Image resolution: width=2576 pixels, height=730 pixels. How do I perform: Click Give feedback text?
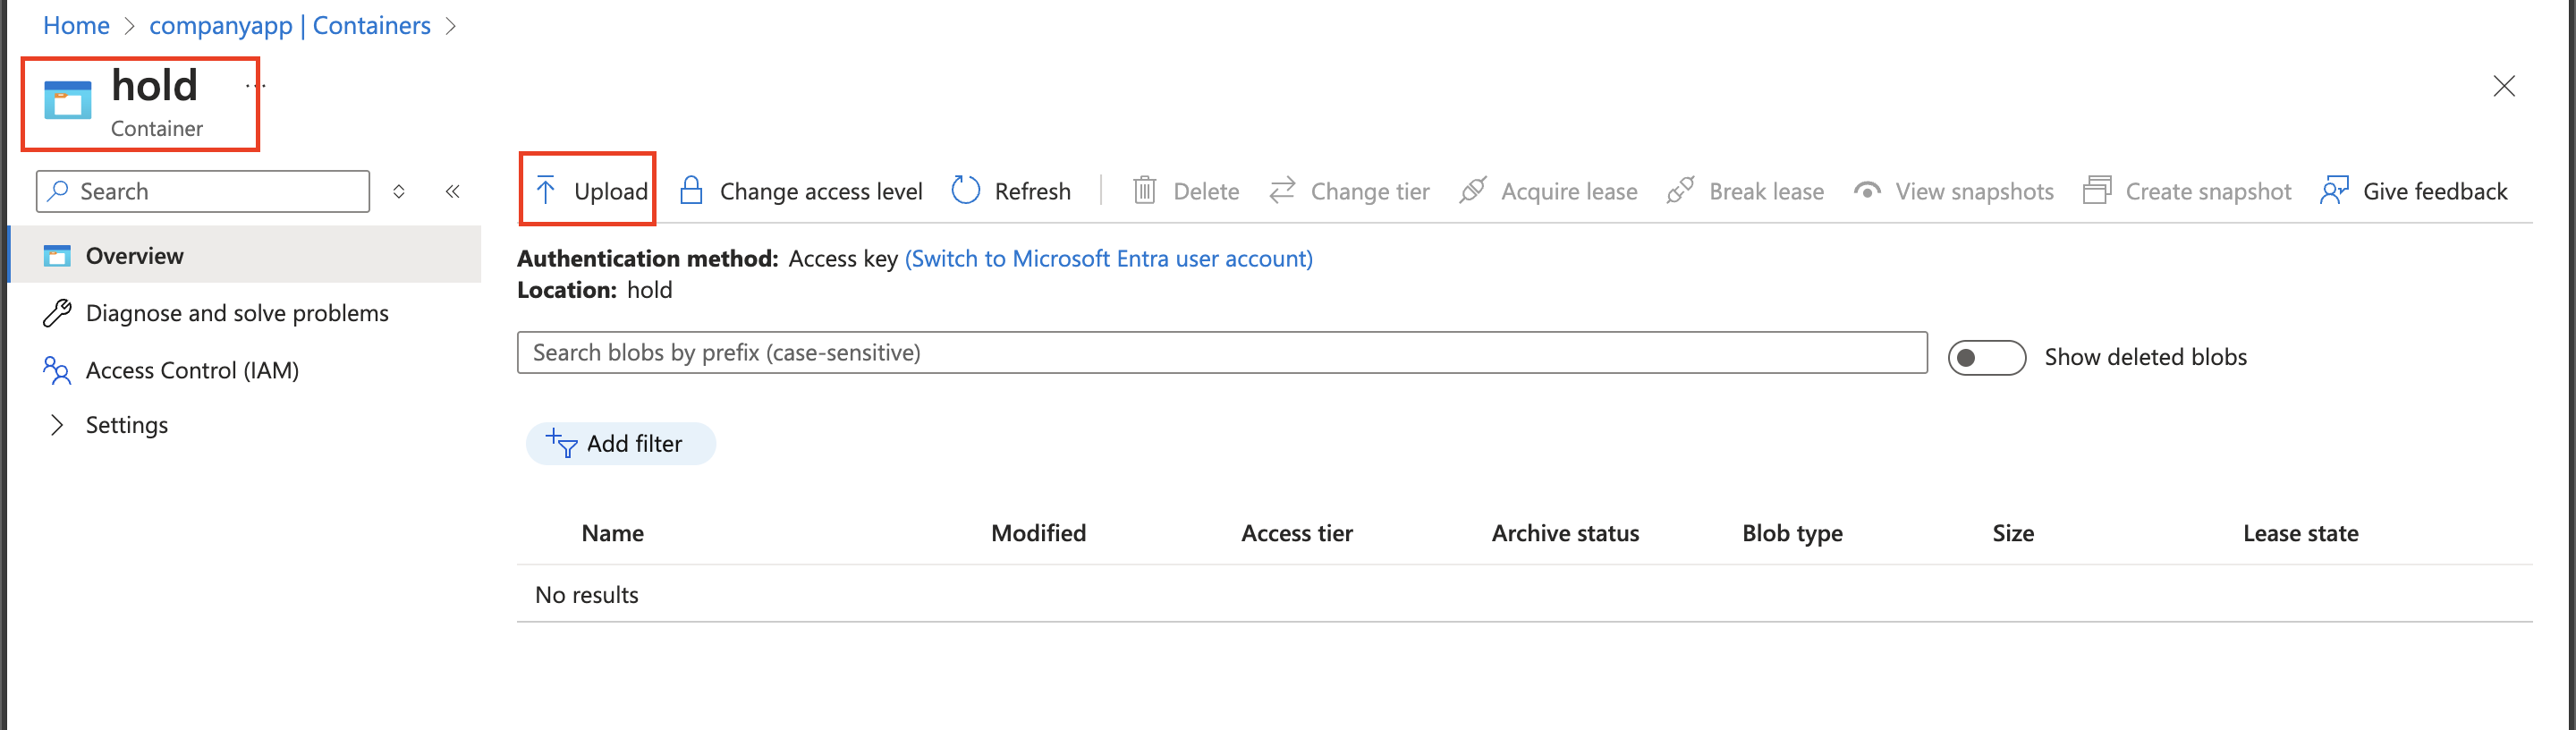click(2434, 191)
